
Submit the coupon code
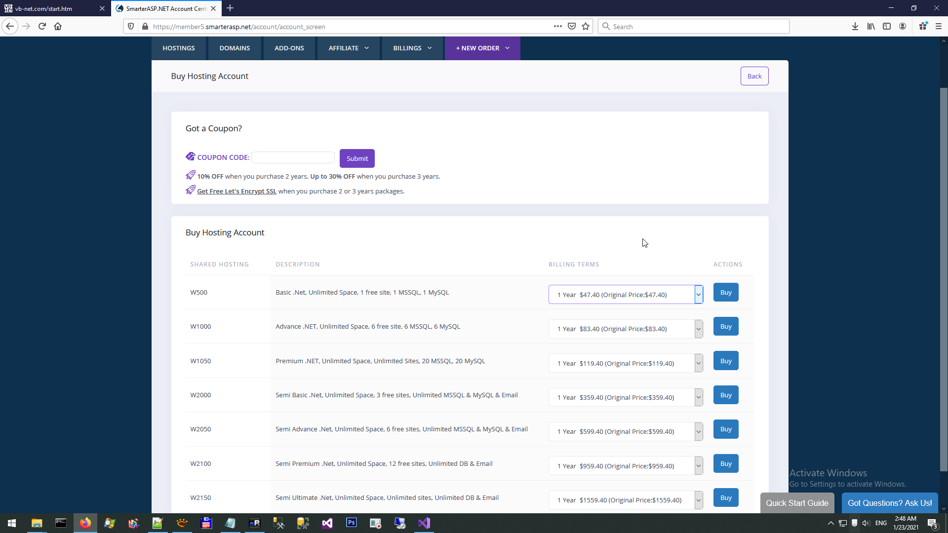[356, 158]
